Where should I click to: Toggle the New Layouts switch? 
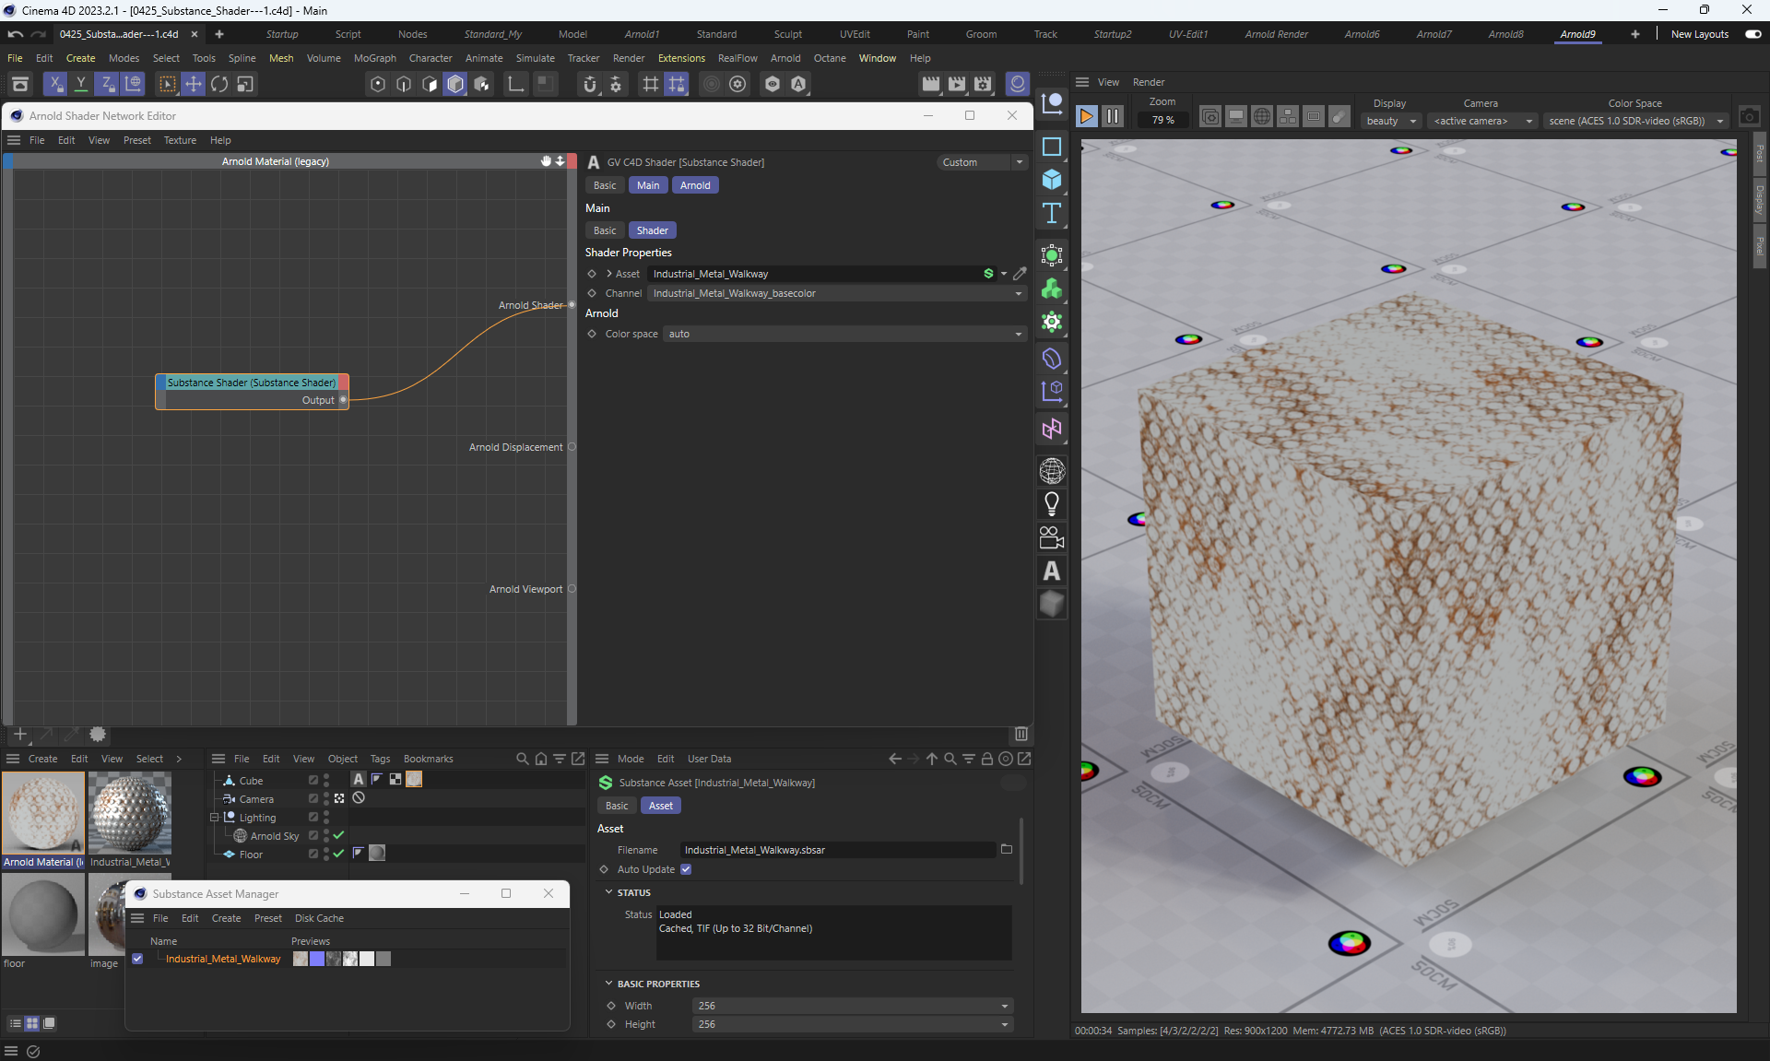click(1752, 34)
